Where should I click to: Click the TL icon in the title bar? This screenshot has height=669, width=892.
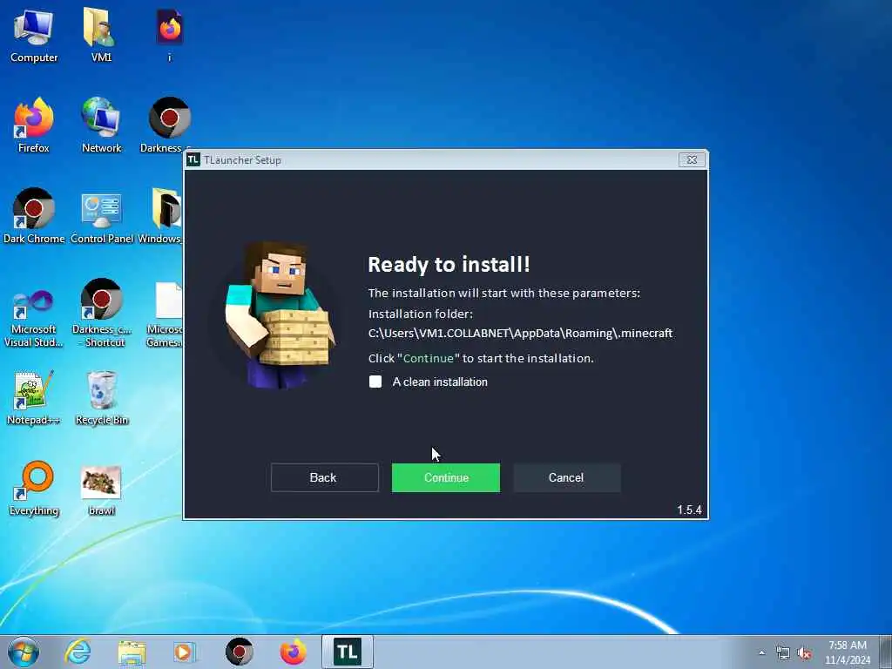pyautogui.click(x=193, y=160)
